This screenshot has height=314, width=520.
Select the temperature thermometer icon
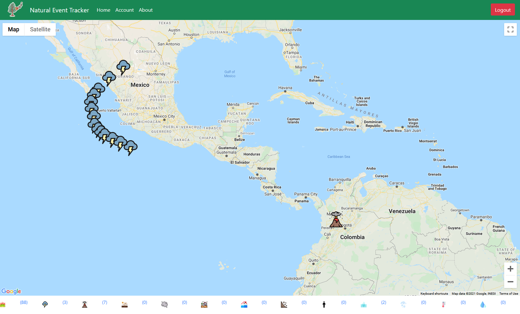point(444,305)
